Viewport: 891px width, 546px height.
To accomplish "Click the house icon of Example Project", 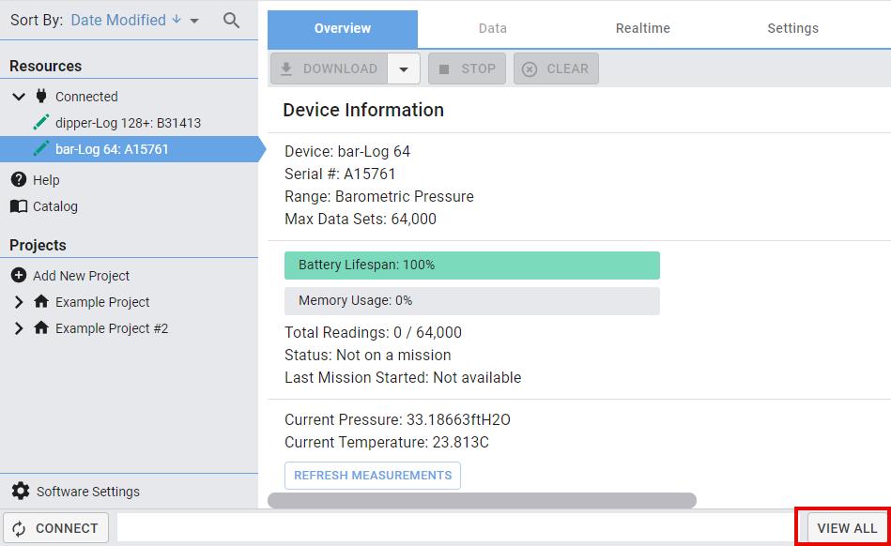I will [x=40, y=302].
